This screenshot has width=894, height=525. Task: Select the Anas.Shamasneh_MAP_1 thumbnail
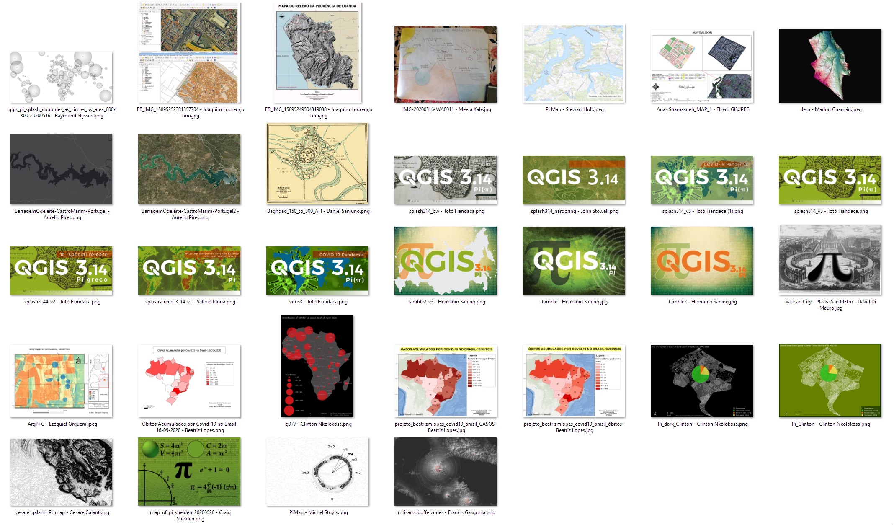click(x=702, y=66)
